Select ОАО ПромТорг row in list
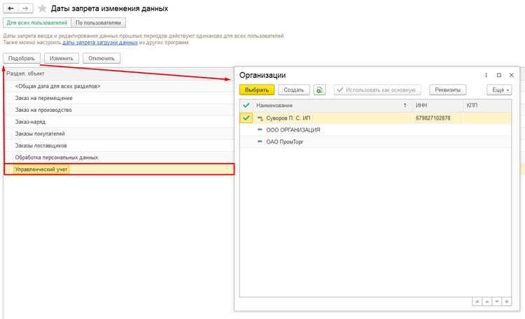525x319 pixels. (x=375, y=142)
